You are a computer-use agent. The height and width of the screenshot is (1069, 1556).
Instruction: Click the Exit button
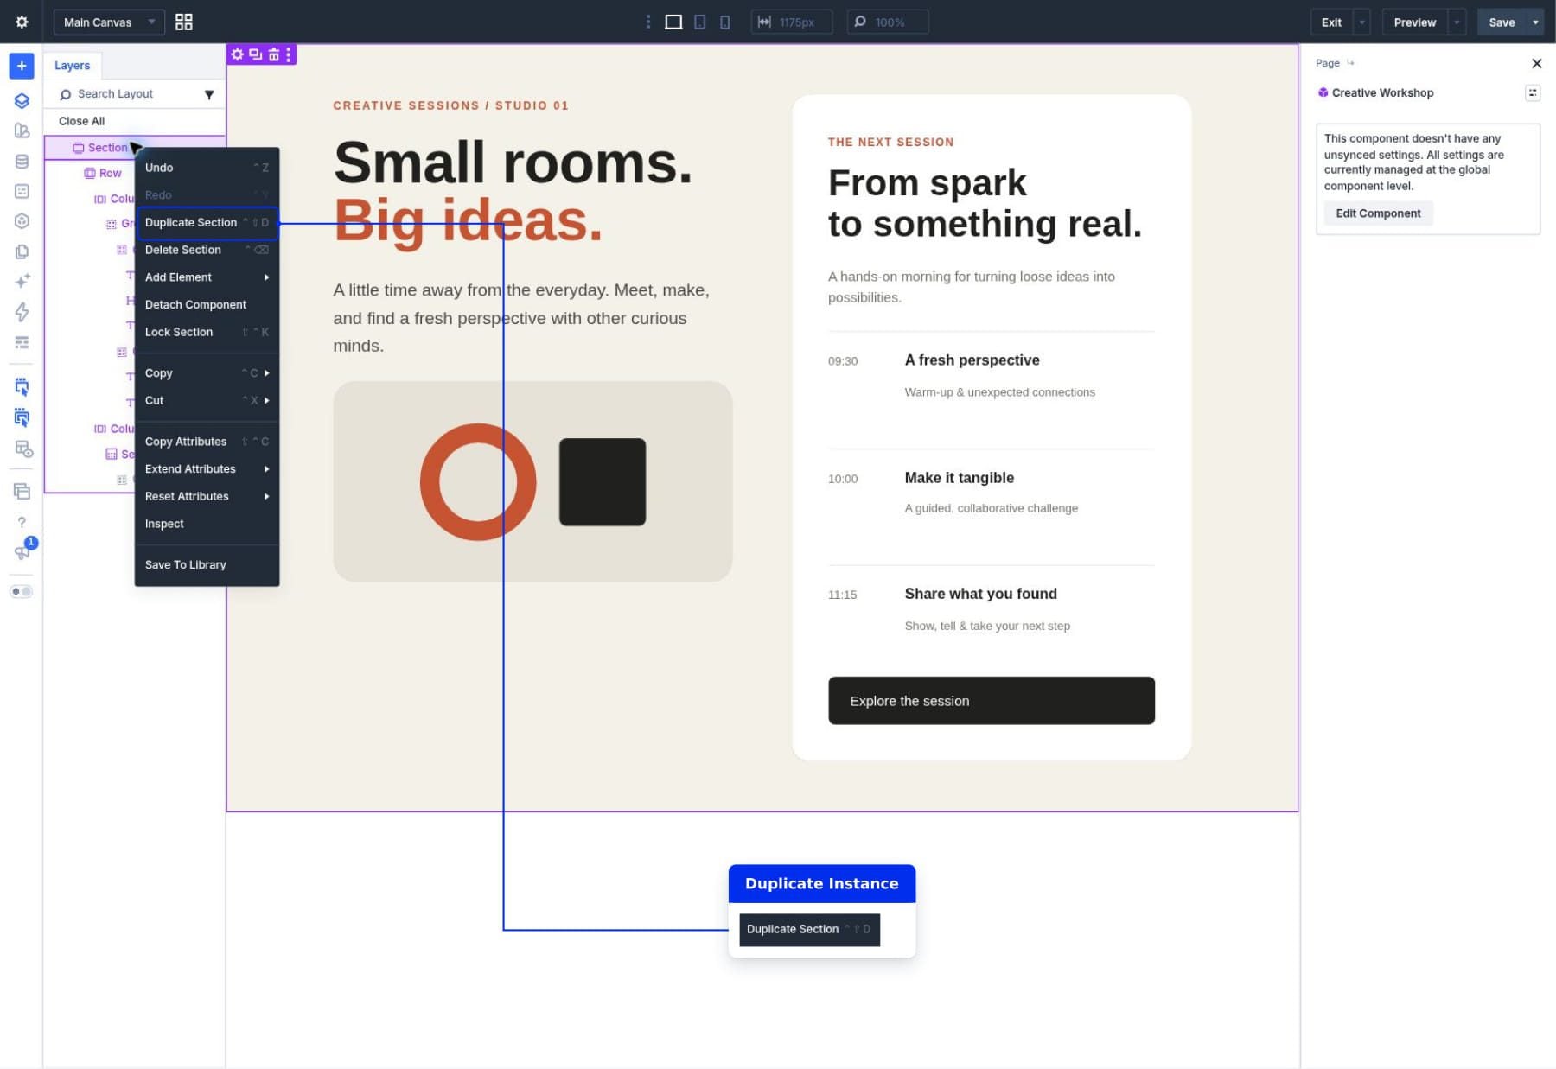[x=1331, y=22]
